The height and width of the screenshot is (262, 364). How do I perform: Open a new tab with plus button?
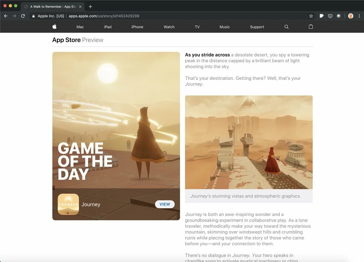90,6
